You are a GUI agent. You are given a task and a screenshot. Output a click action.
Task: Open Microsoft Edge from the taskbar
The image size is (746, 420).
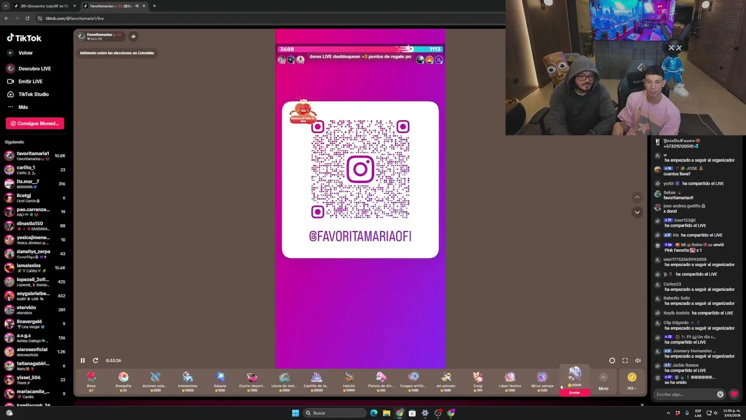pos(374,413)
